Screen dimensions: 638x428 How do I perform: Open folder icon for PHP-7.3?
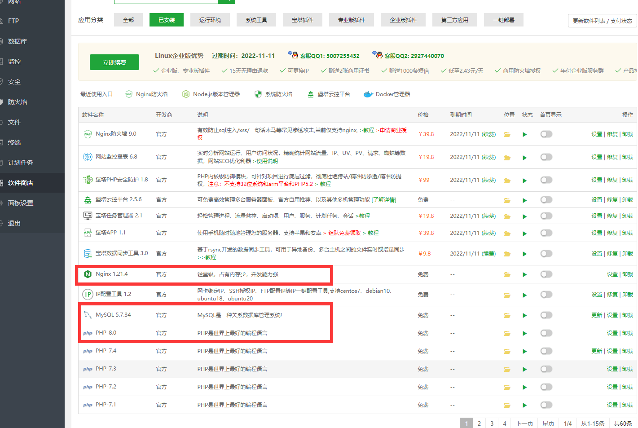click(x=507, y=369)
